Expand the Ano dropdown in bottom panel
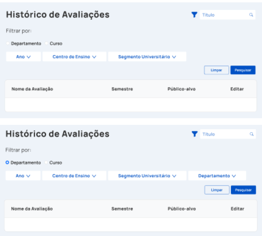The width and height of the screenshot is (262, 236). click(x=23, y=176)
